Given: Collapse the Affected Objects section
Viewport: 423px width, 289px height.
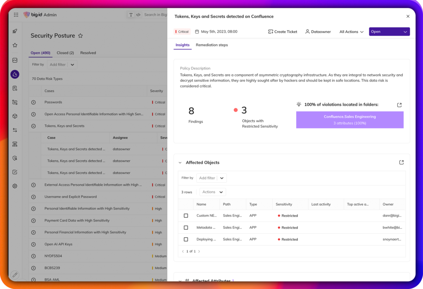Looking at the screenshot, I should point(180,163).
